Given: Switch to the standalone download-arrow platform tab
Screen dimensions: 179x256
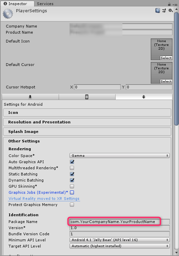Looking at the screenshot, I should coord(30,97).
